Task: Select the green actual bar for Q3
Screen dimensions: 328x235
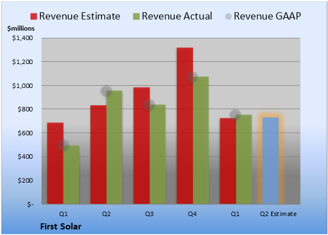Action: click(x=158, y=154)
